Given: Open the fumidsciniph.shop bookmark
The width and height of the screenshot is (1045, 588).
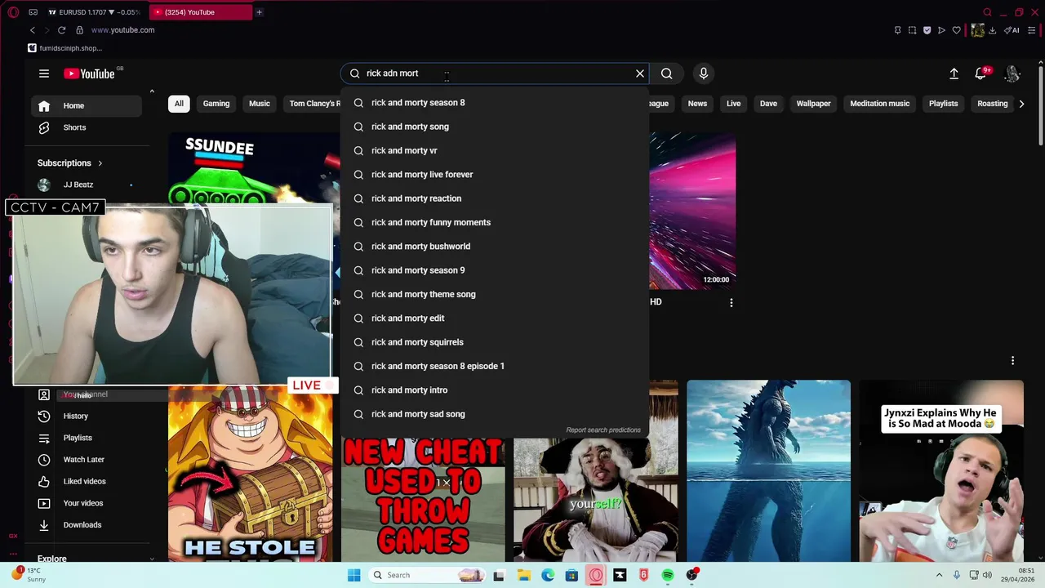Looking at the screenshot, I should pos(64,48).
